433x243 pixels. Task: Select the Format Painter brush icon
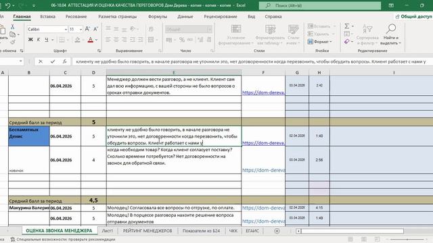[x=12, y=42]
